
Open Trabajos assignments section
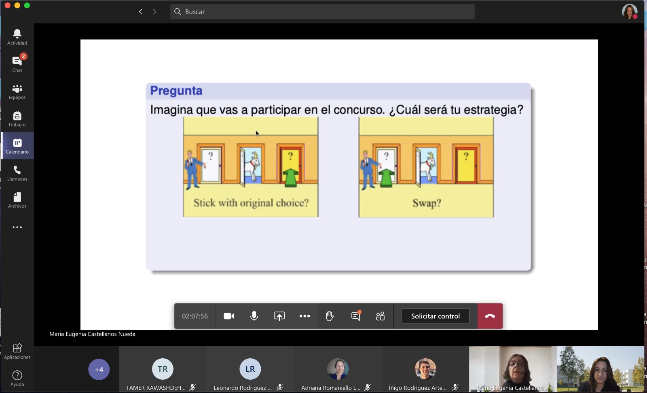(x=17, y=119)
